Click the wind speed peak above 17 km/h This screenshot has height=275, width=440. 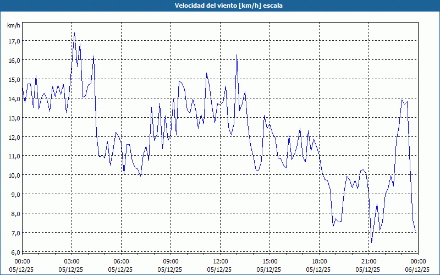click(74, 33)
